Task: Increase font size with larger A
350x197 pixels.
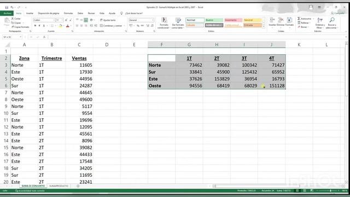Action: click(66, 20)
